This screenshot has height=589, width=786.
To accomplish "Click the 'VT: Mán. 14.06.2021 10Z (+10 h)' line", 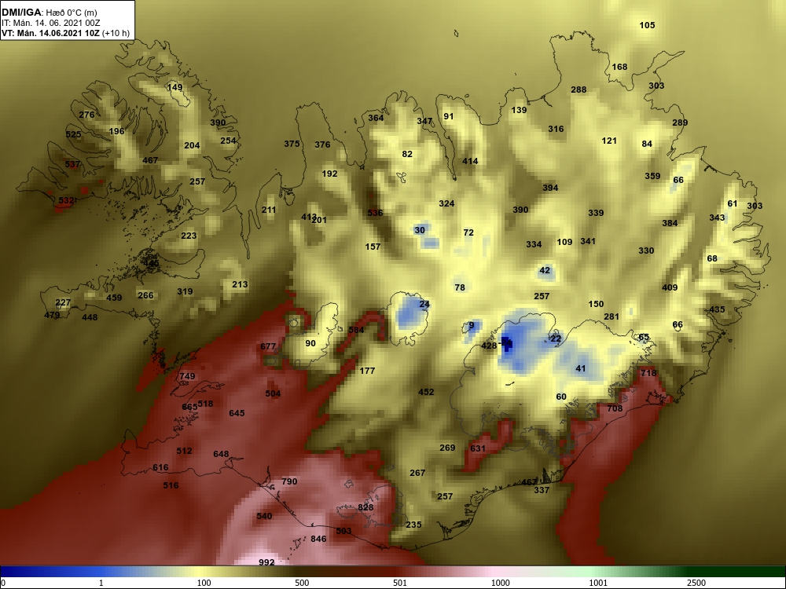I will (66, 34).
